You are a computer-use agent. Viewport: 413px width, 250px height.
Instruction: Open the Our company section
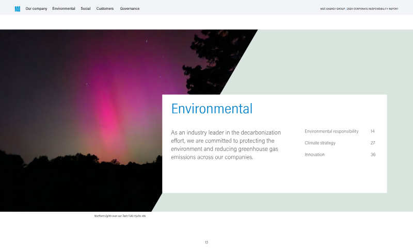pyautogui.click(x=36, y=9)
